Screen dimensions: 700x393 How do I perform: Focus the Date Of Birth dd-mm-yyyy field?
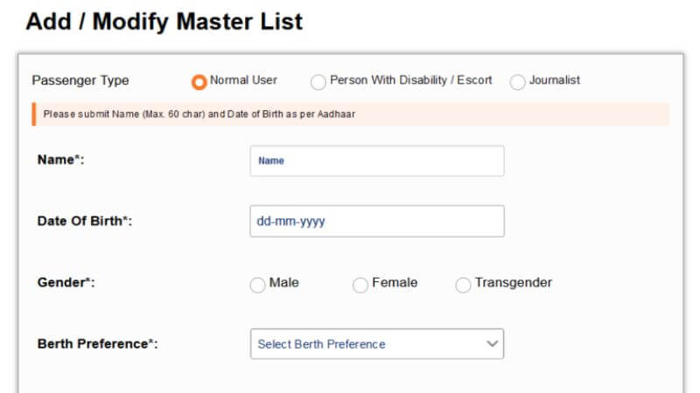(376, 221)
